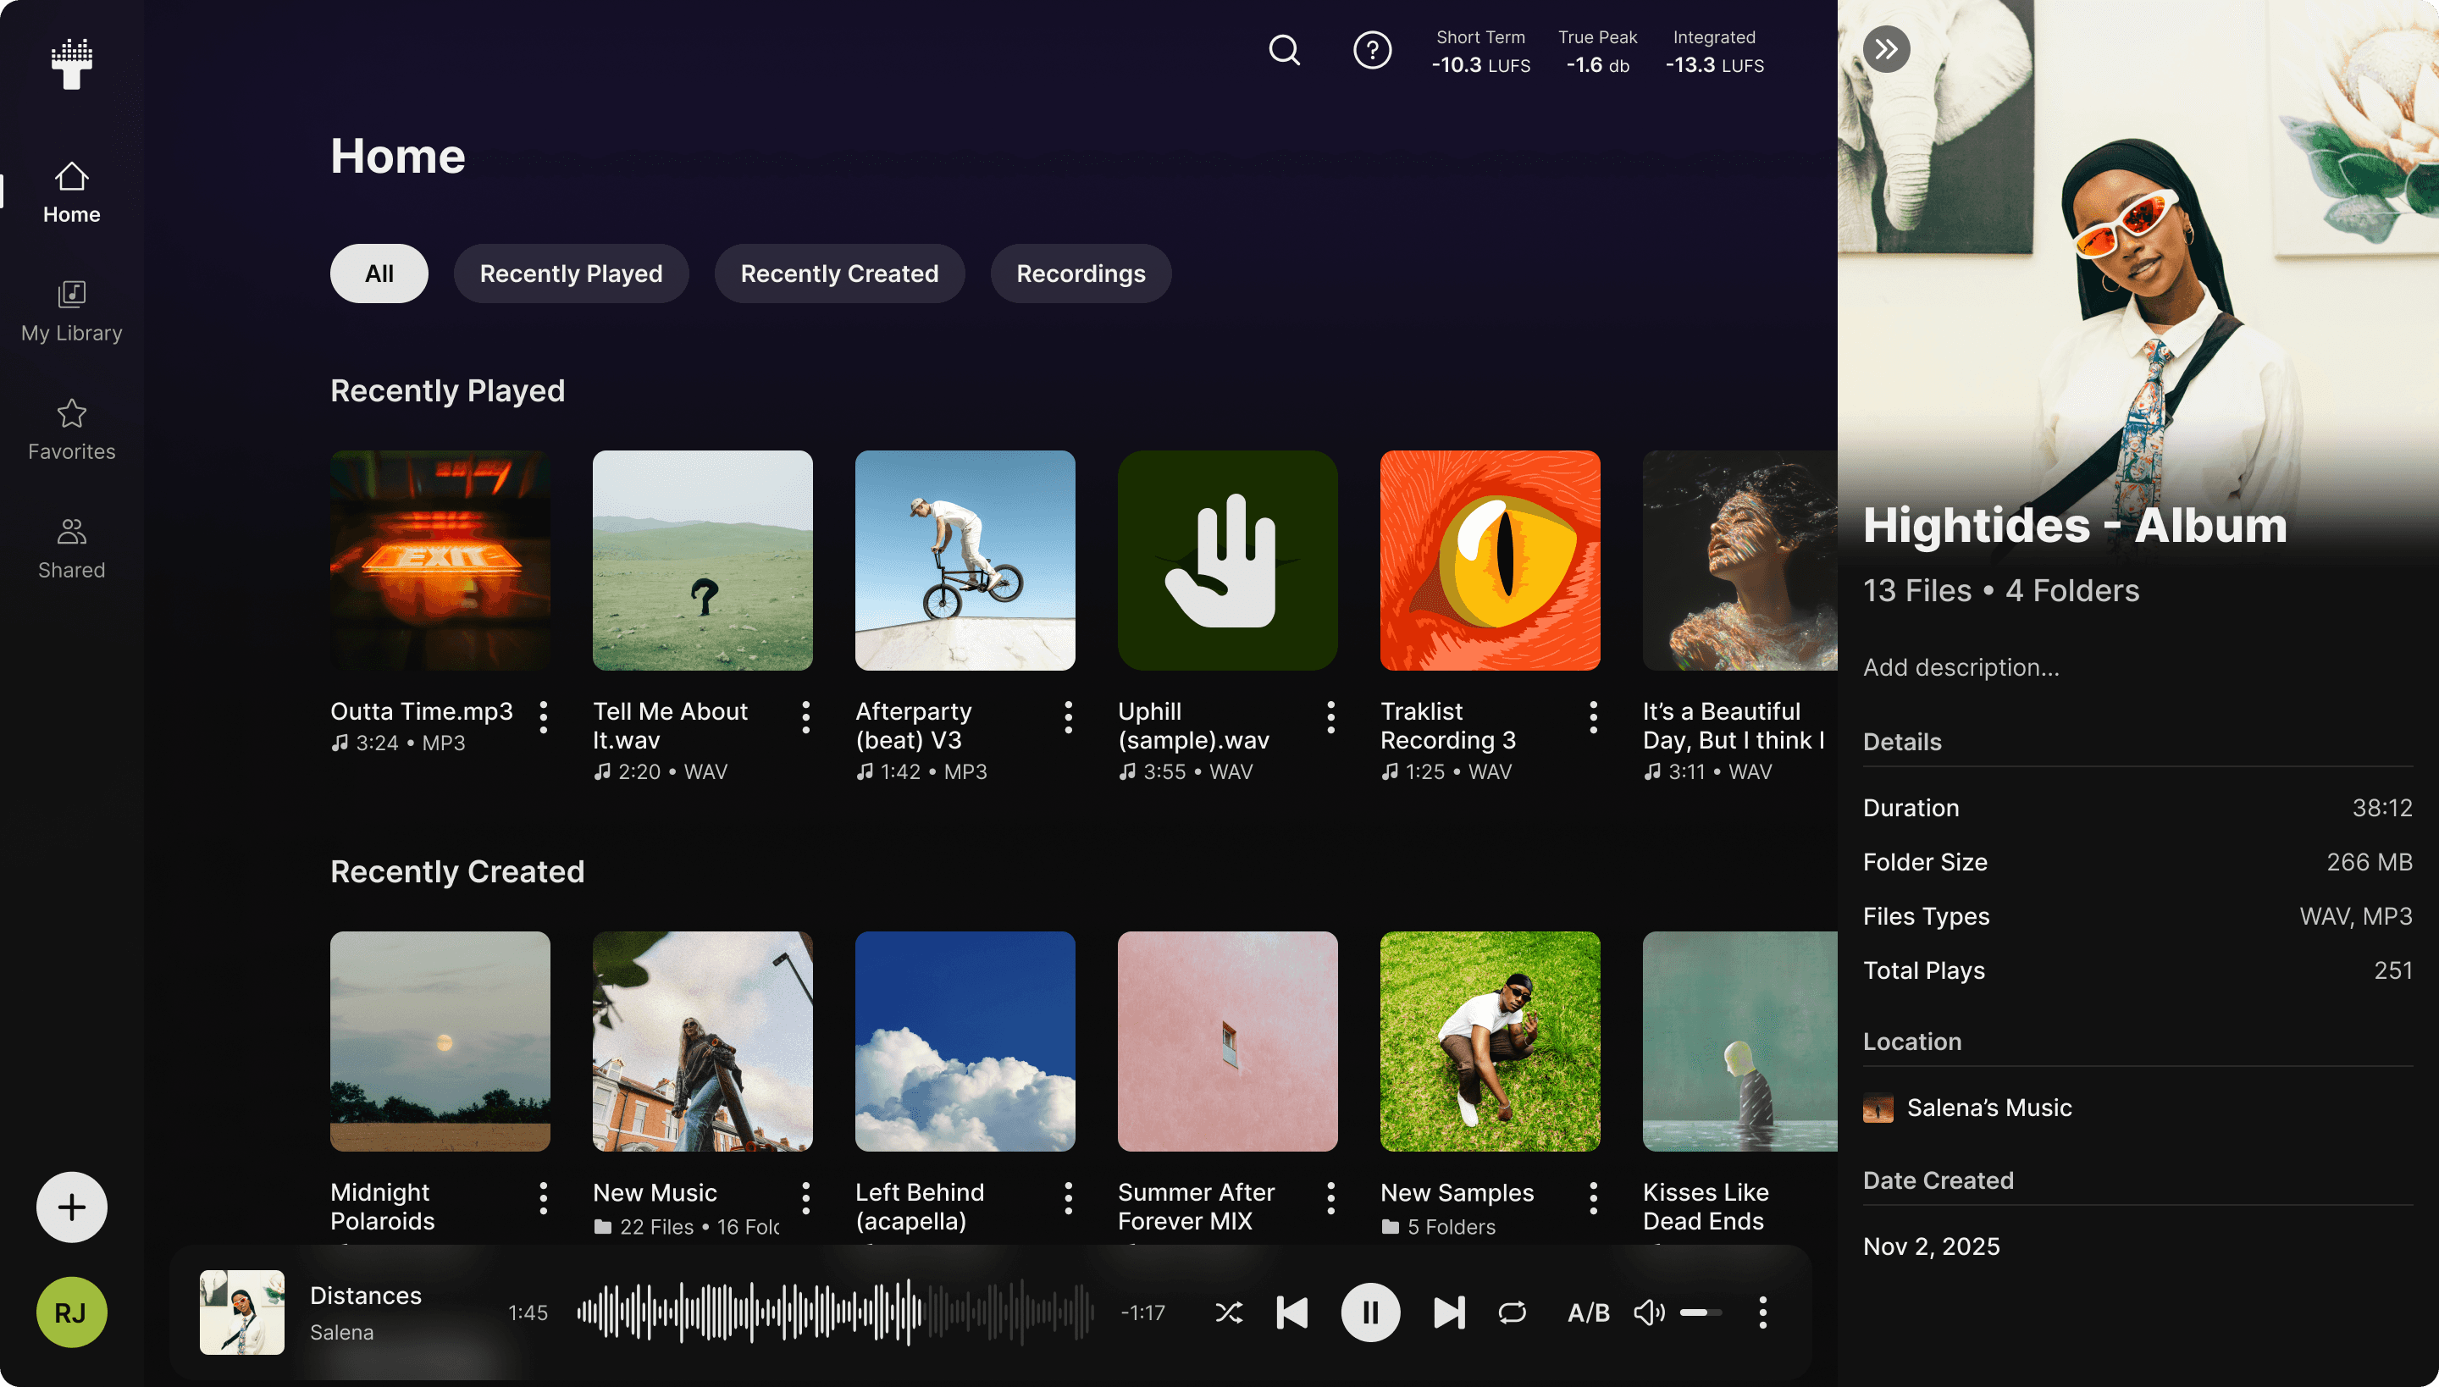Screen dimensions: 2439x1387
Task: Toggle repeat mode in the player
Action: tap(1512, 1312)
